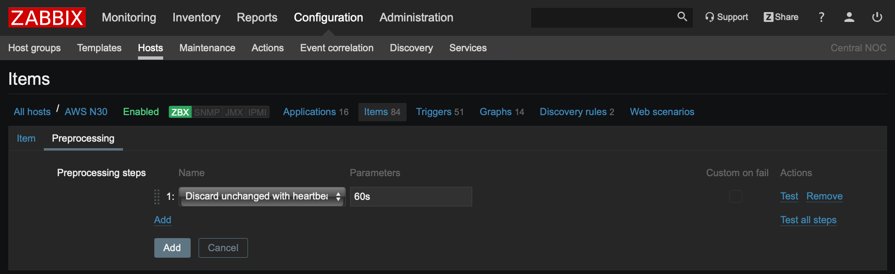Open the user profile icon
Image resolution: width=895 pixels, height=274 pixels.
pos(849,17)
